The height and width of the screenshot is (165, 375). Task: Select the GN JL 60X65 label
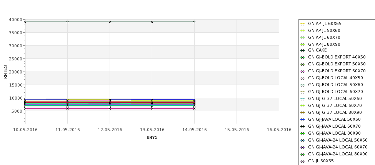pos(321,161)
